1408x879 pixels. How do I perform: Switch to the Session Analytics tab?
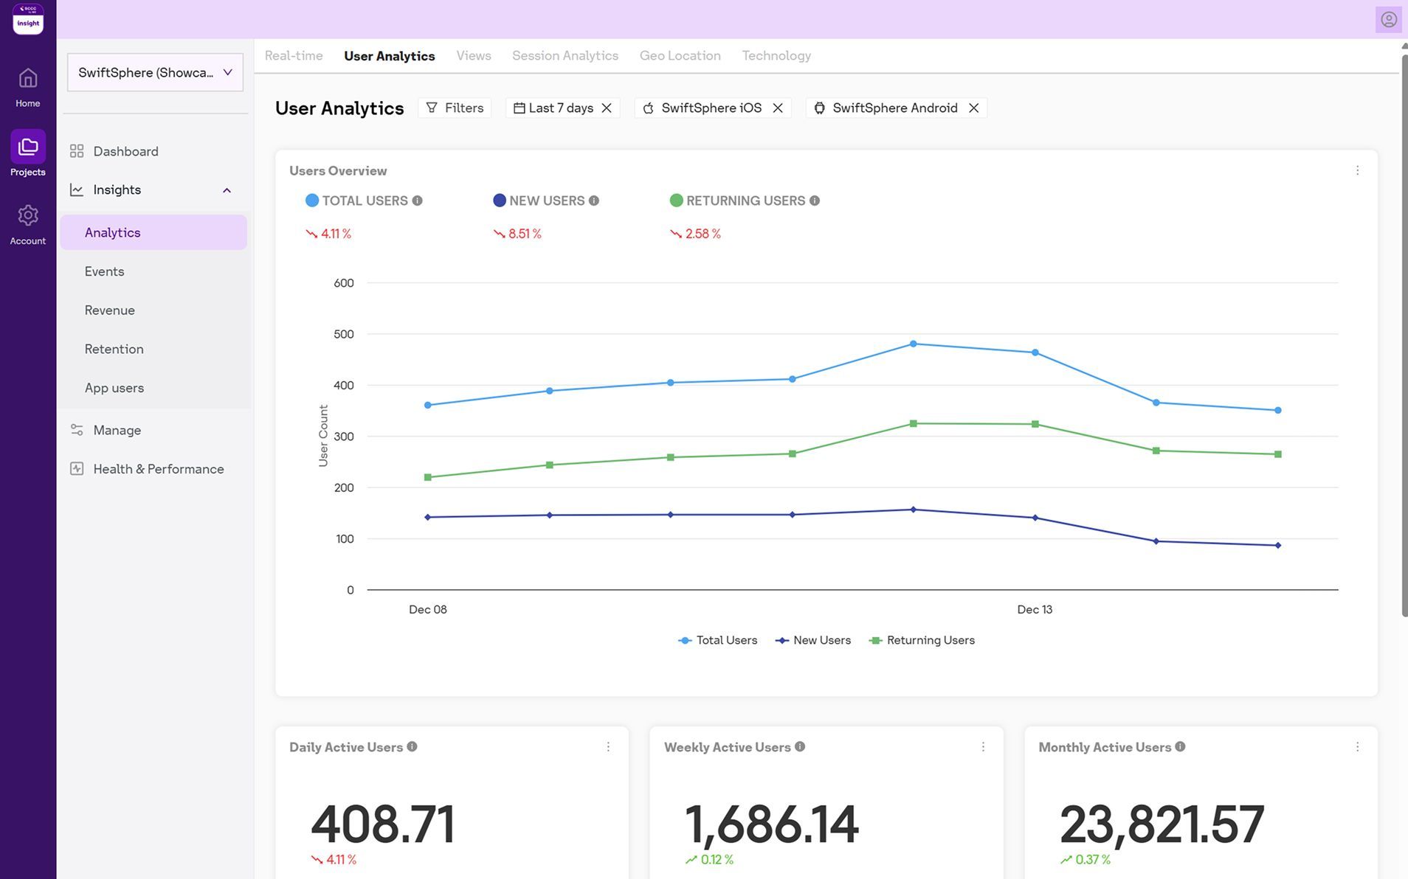pos(565,56)
